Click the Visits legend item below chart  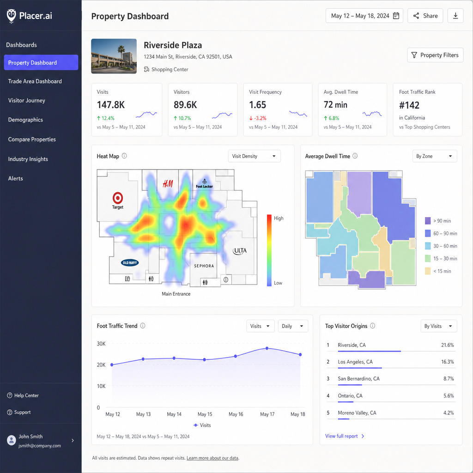202,425
